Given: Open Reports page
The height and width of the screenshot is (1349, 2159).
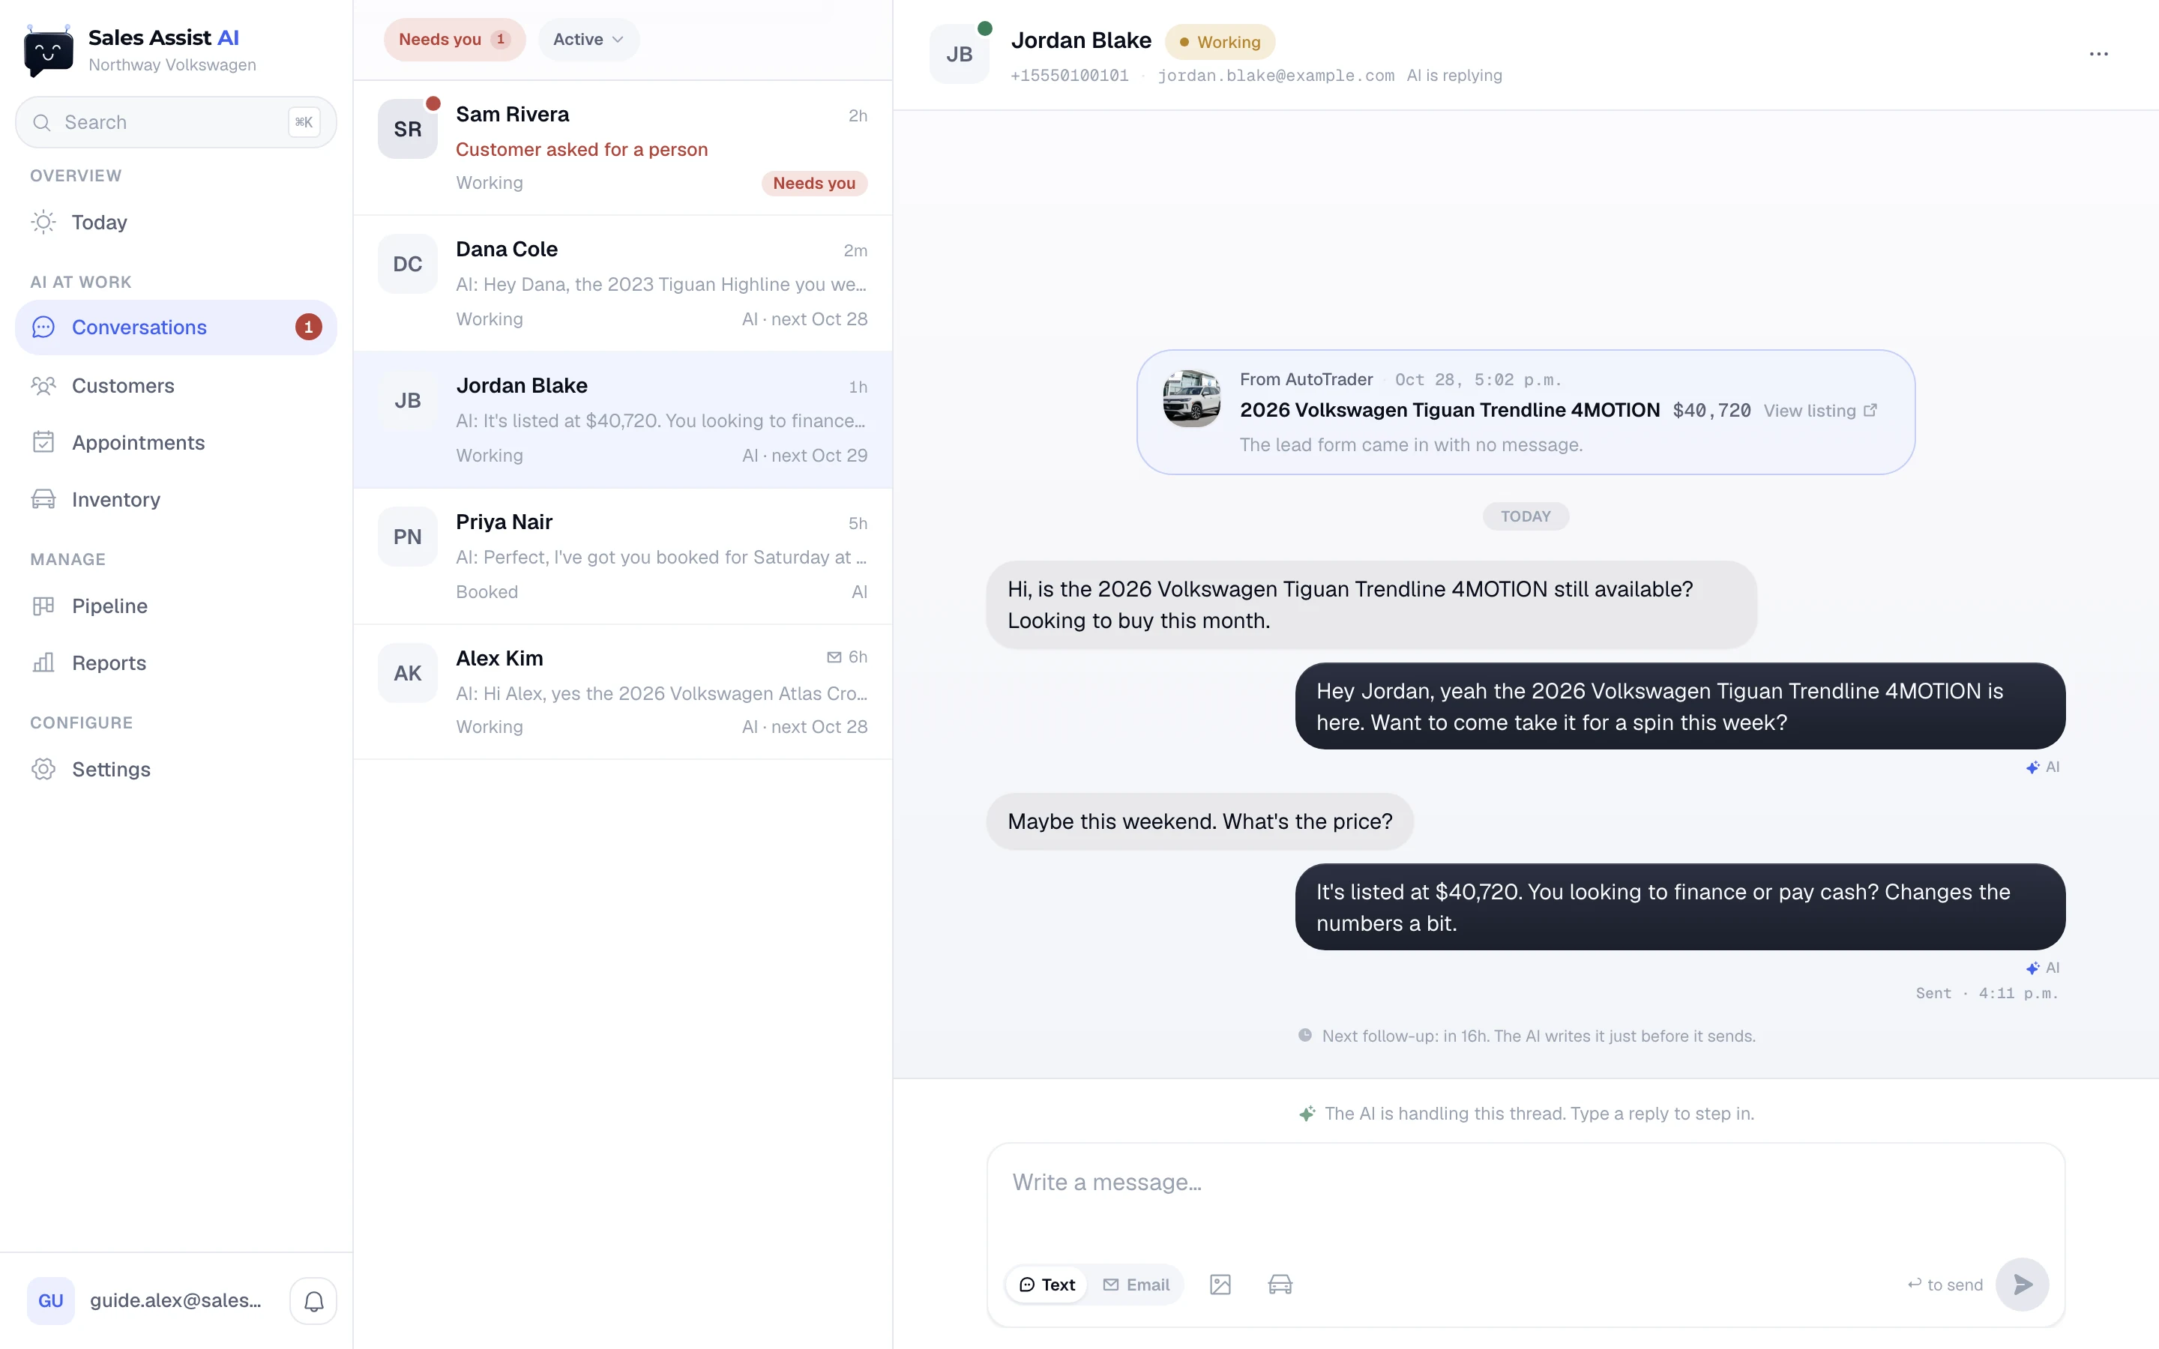Looking at the screenshot, I should pyautogui.click(x=175, y=663).
